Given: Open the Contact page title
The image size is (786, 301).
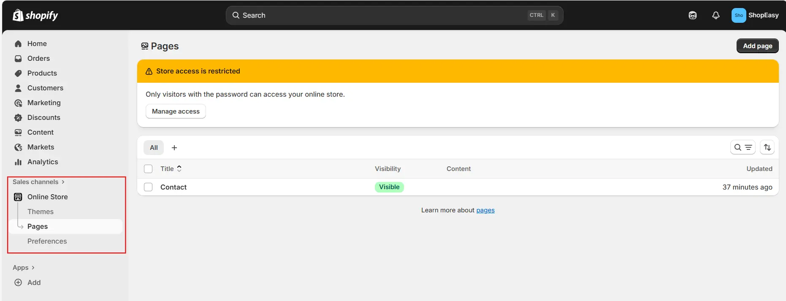Looking at the screenshot, I should click(x=173, y=187).
